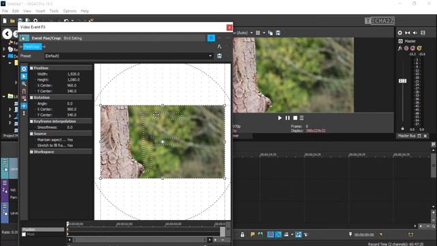Image resolution: width=437 pixels, height=246 pixels.
Task: Click the Dim Output speaker icon
Action: coord(415,33)
